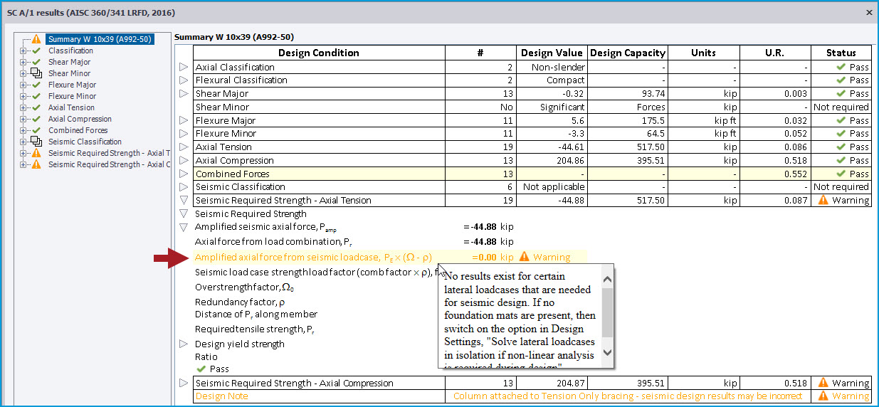Viewport: 879px width, 407px height.
Task: Click warning icon beside Summary W 10x39 tree node
Action: click(x=36, y=39)
